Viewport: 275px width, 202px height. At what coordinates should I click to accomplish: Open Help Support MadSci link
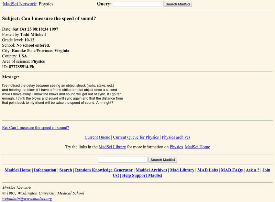pyautogui.click(x=142, y=175)
